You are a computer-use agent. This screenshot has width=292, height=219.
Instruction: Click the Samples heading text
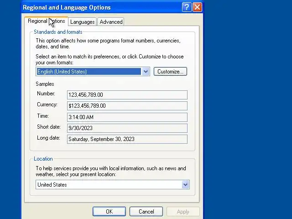pos(45,84)
